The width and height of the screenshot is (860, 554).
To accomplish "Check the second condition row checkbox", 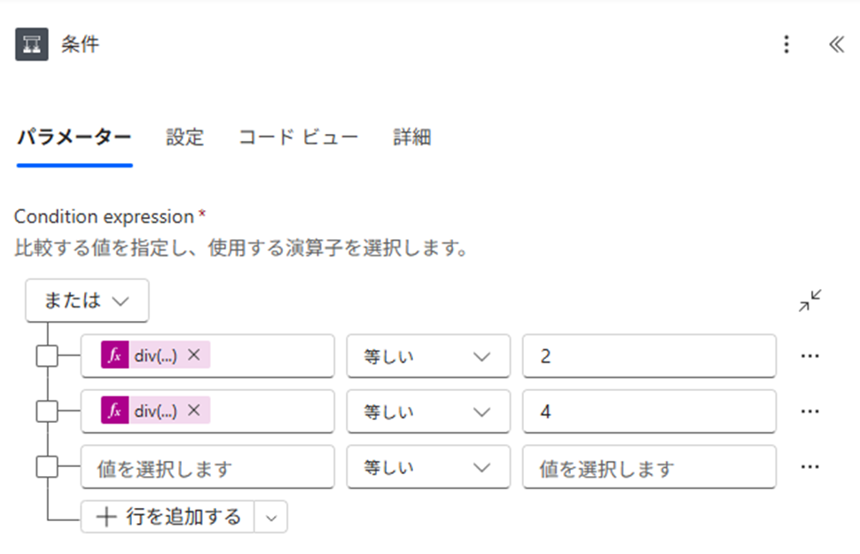I will 47,411.
